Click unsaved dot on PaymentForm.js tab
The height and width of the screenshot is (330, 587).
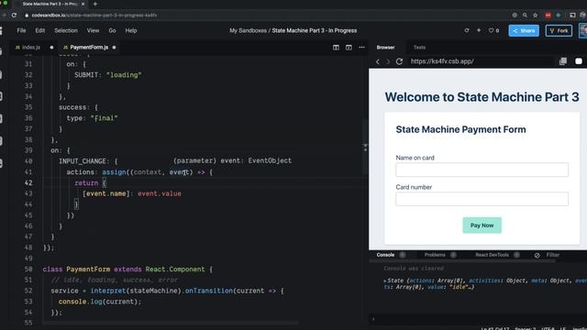(x=114, y=48)
